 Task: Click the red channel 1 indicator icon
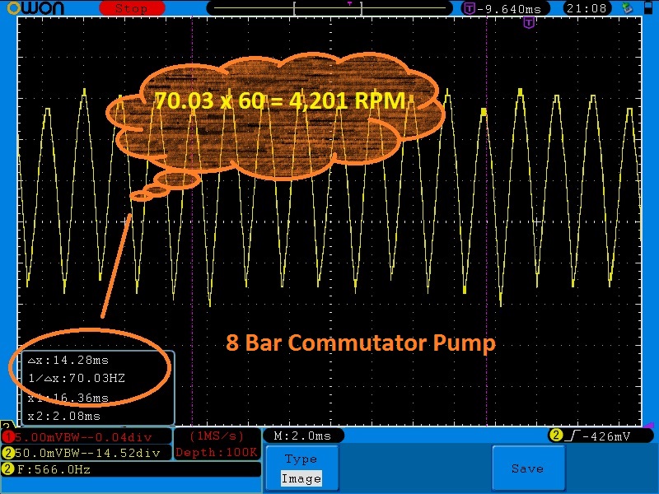tap(8, 436)
